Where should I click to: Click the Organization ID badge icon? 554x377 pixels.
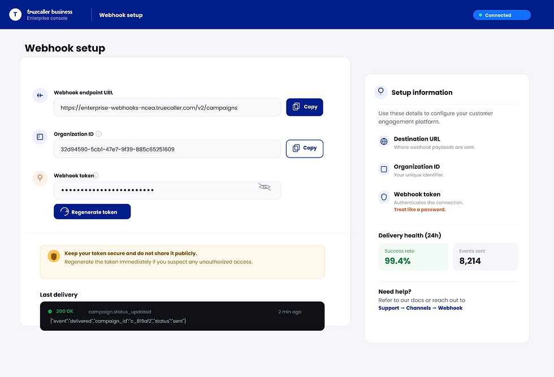tap(40, 137)
